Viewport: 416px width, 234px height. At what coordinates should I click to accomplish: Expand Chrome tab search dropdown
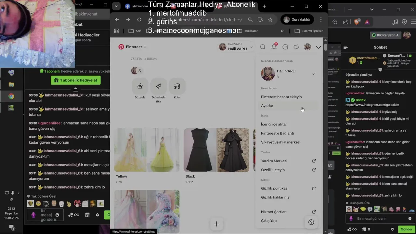(116, 6)
